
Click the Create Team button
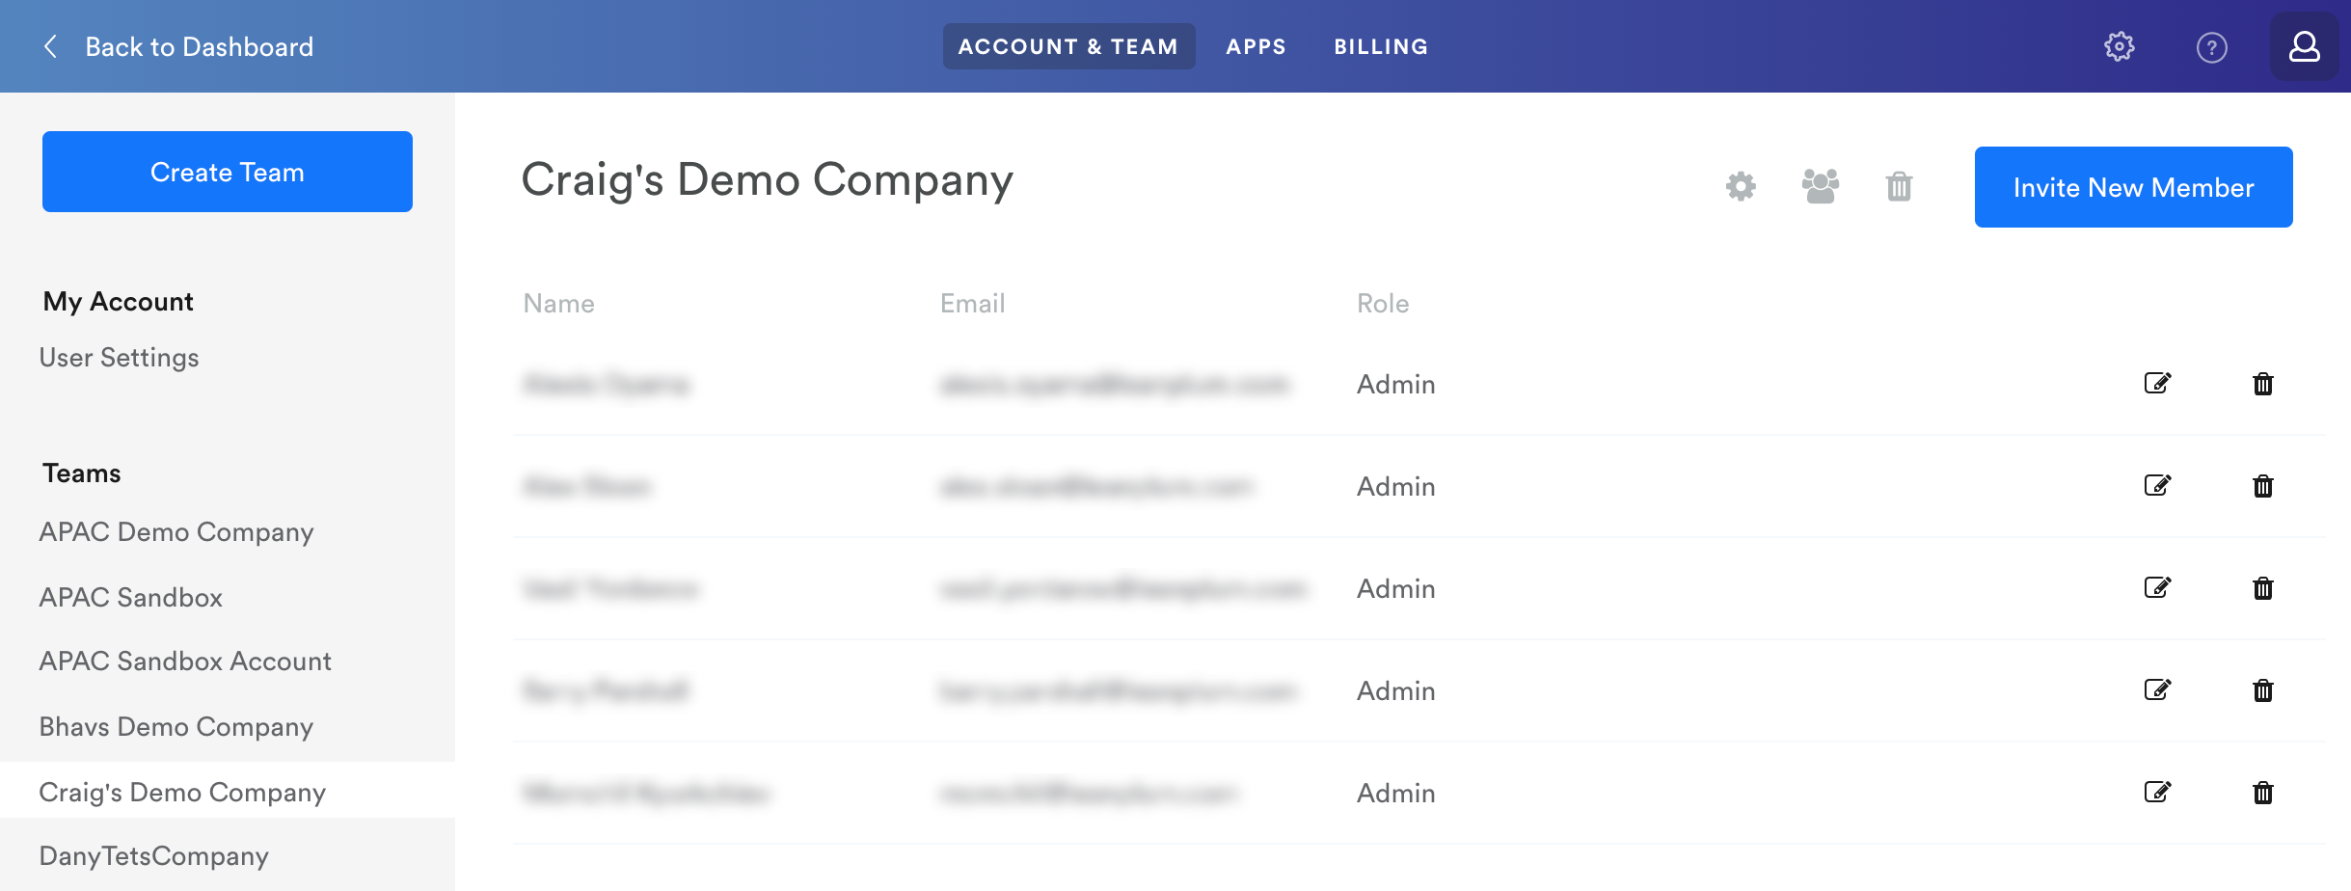click(x=228, y=172)
